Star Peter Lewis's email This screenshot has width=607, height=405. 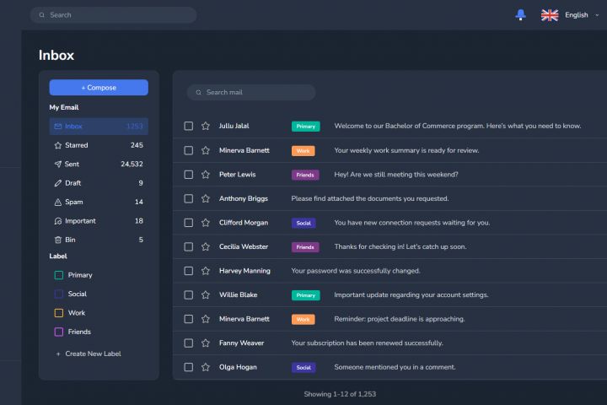(206, 175)
